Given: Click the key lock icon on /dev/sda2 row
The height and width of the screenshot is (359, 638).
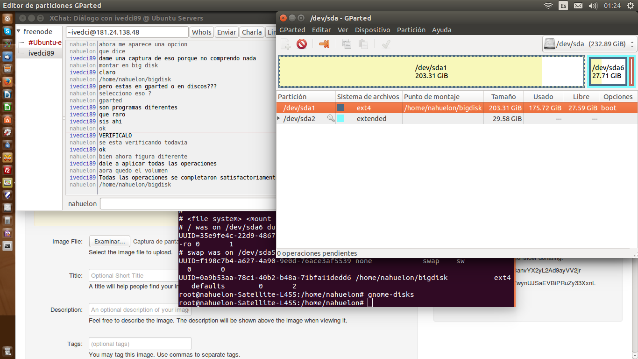Looking at the screenshot, I should [331, 119].
